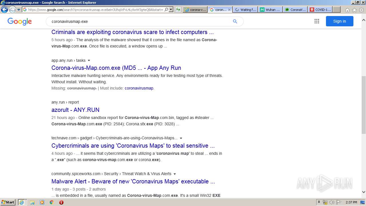Switch to the 'Waiting f...' tab
This screenshot has width=366, height=206.
(245, 9)
